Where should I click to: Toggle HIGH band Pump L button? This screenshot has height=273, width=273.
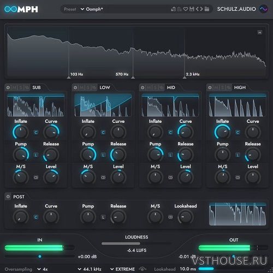pos(238,155)
